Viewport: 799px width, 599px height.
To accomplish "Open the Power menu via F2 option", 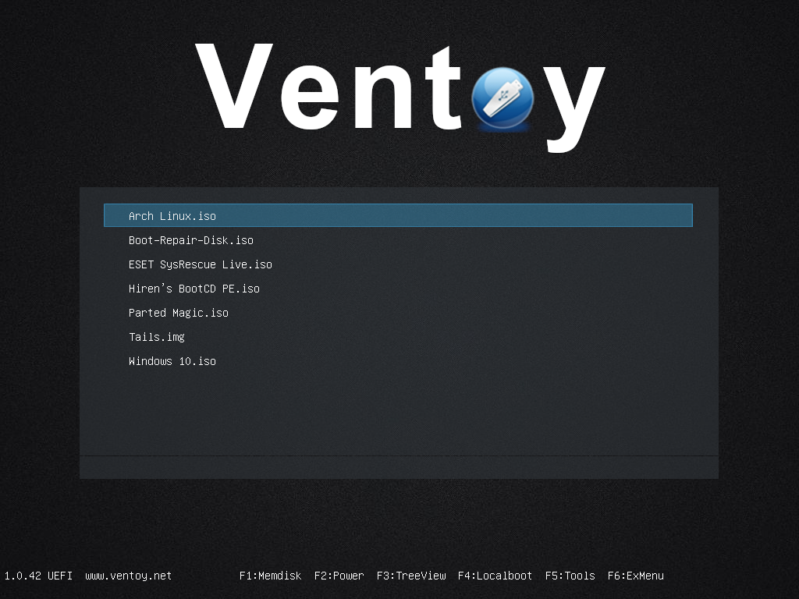I will (x=339, y=576).
